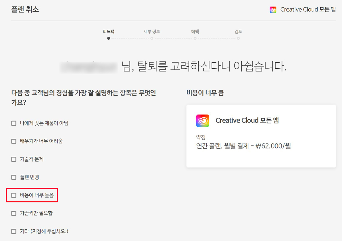Click the Creative Cloud icon in plan card

tap(203, 121)
